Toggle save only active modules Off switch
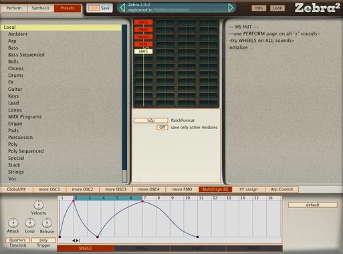The height and width of the screenshot is (254, 343). 162,128
